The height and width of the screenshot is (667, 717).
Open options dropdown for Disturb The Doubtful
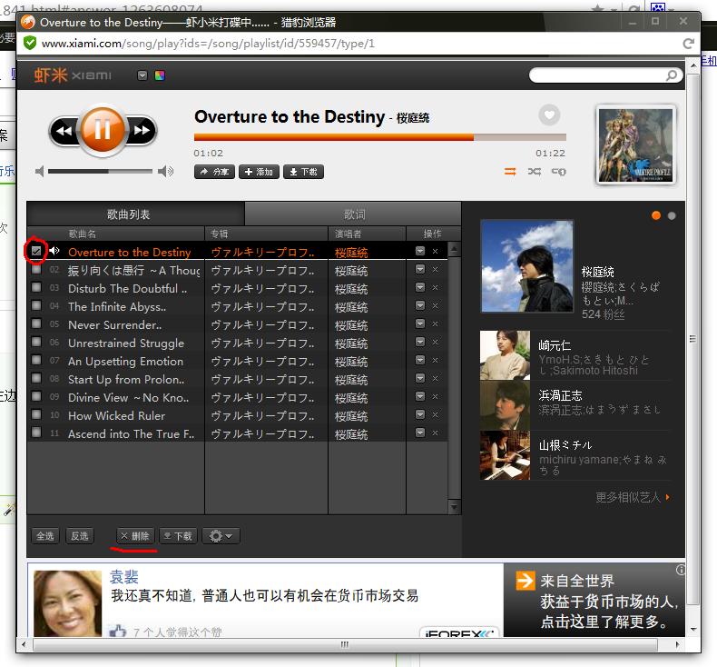[420, 287]
